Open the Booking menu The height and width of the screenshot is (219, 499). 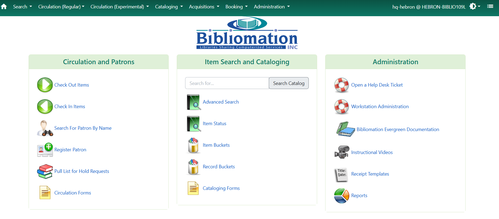[x=236, y=7]
